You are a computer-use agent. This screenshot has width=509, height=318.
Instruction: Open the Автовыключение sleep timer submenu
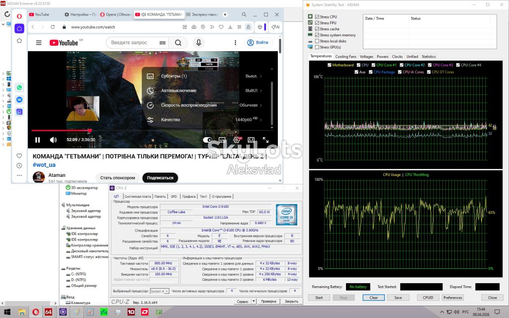click(x=204, y=90)
